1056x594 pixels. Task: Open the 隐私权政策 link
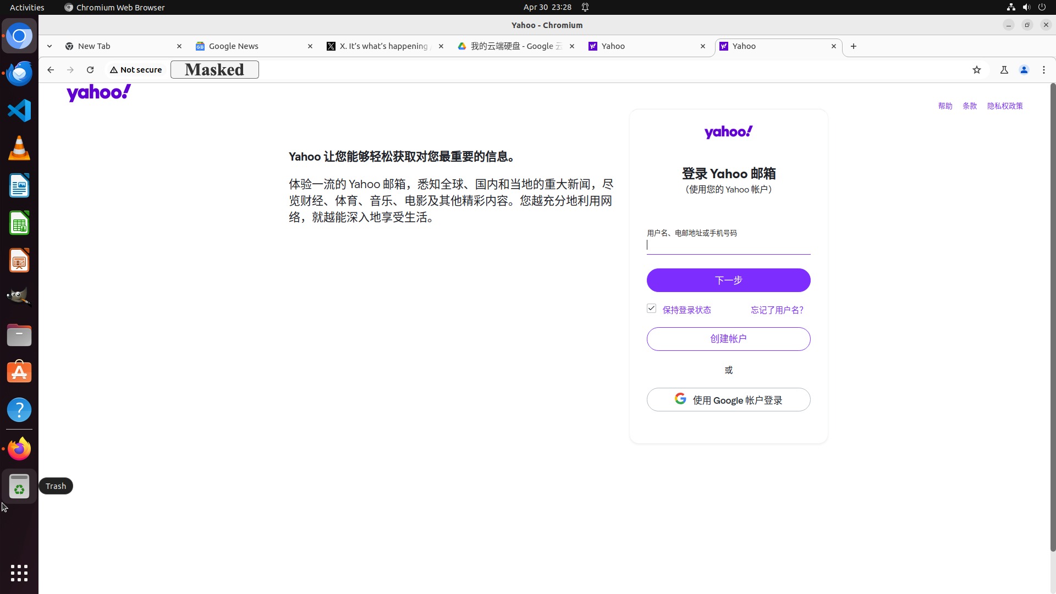click(x=1005, y=106)
